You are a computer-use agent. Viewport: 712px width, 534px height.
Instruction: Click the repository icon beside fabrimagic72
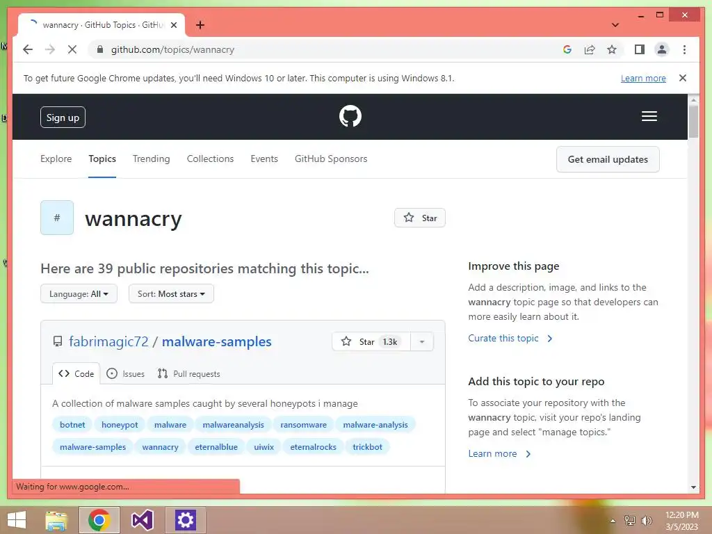(58, 341)
